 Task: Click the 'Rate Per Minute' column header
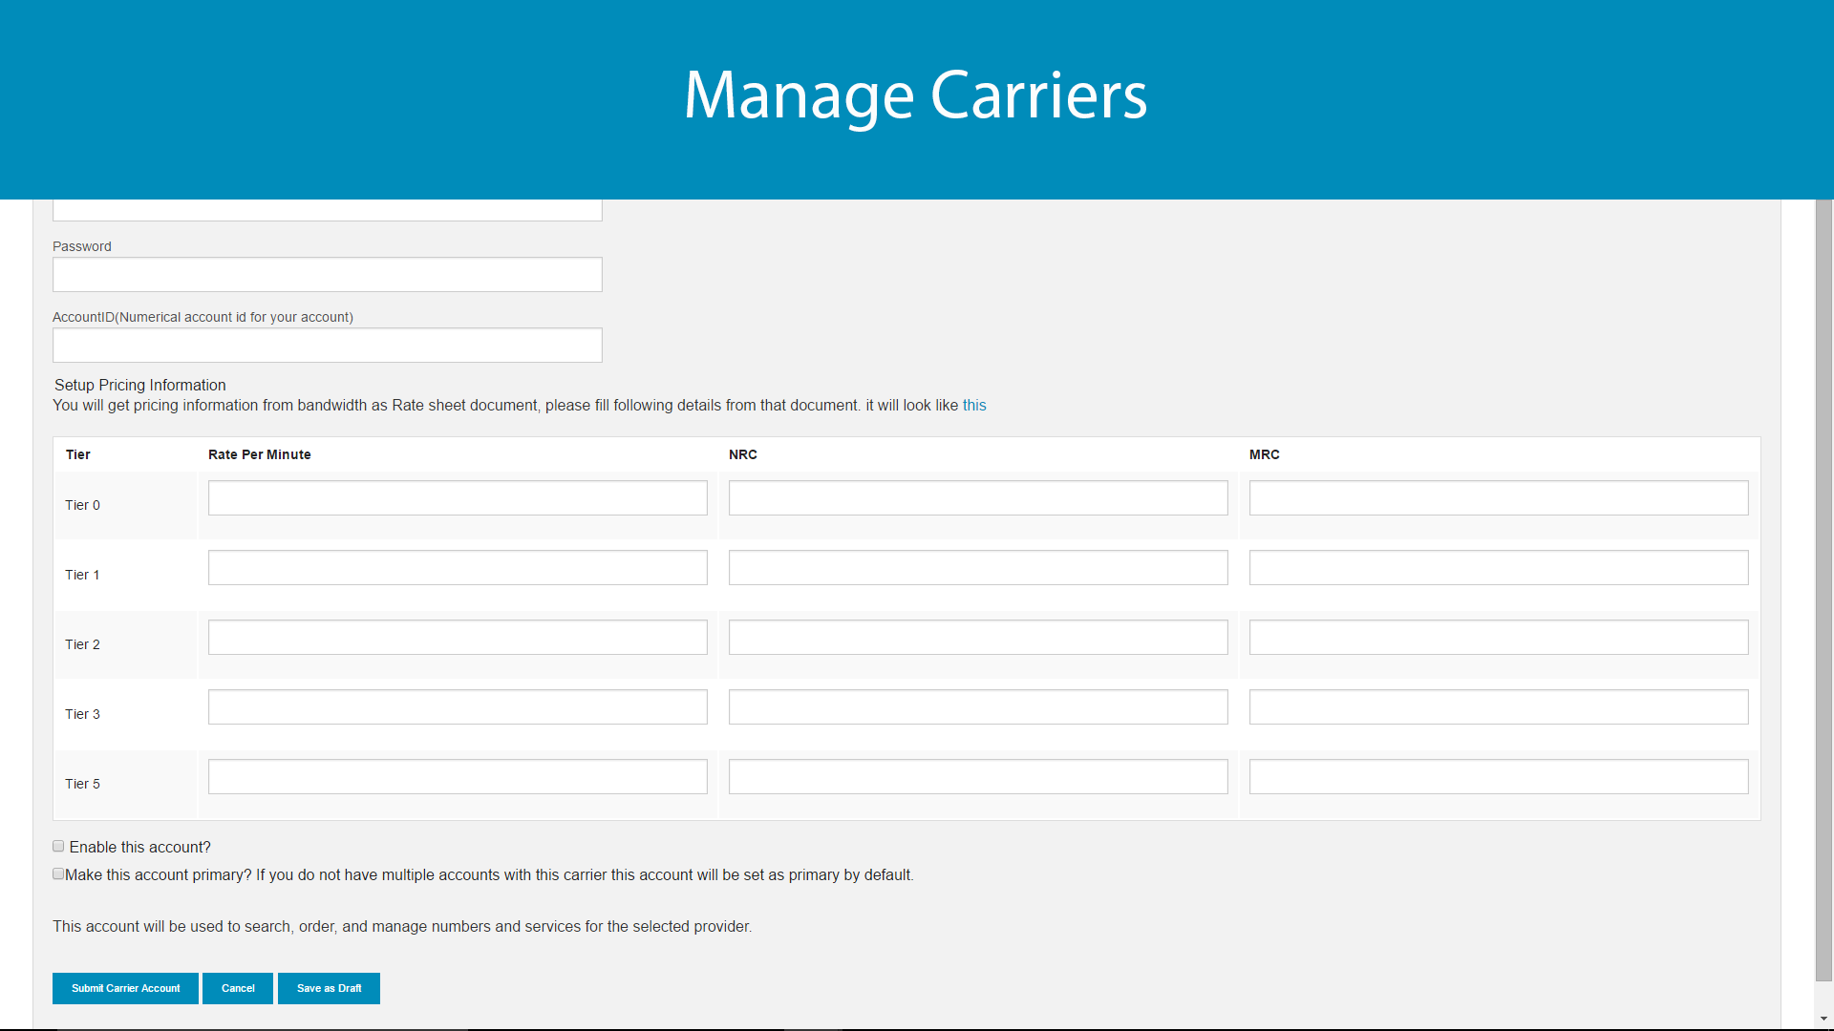pyautogui.click(x=260, y=455)
